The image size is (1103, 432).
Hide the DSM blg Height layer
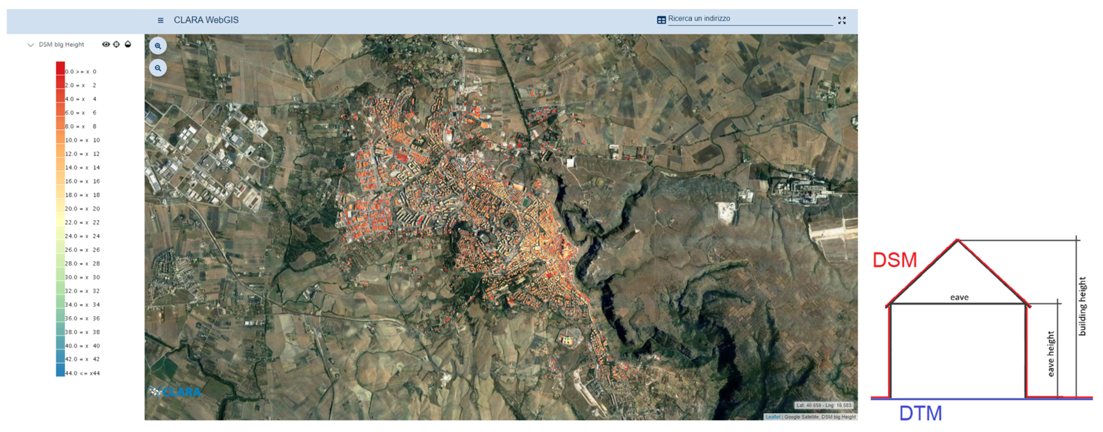[x=106, y=44]
